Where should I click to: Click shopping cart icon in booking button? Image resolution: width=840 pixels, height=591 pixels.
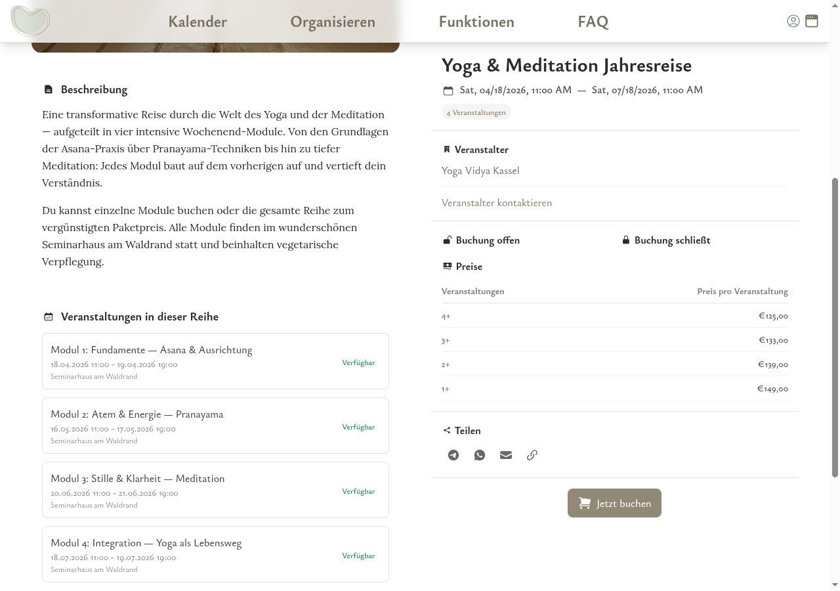point(585,503)
